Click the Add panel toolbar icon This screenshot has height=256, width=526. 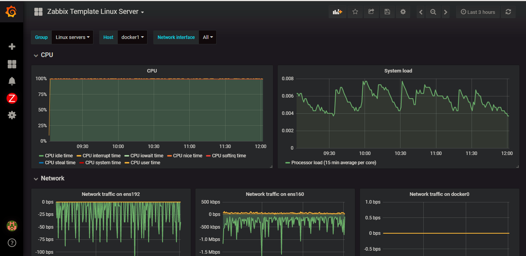(338, 12)
